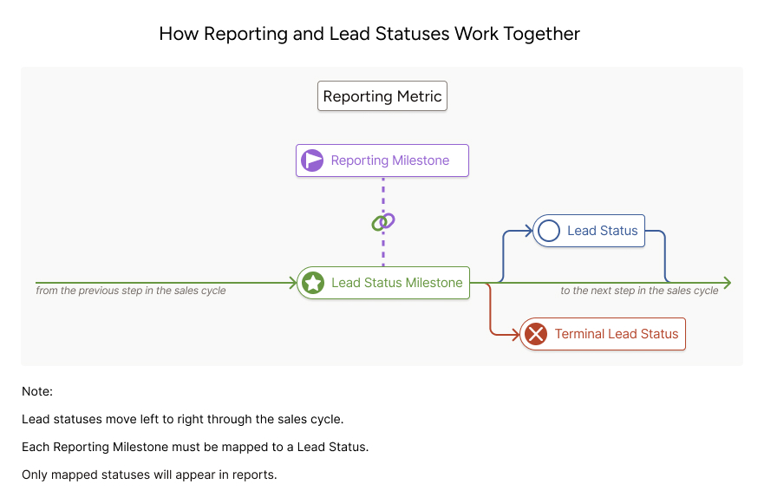Click the green arrowhead at the line's right end

click(727, 283)
